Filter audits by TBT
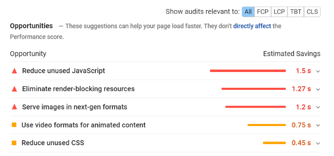 [296, 12]
